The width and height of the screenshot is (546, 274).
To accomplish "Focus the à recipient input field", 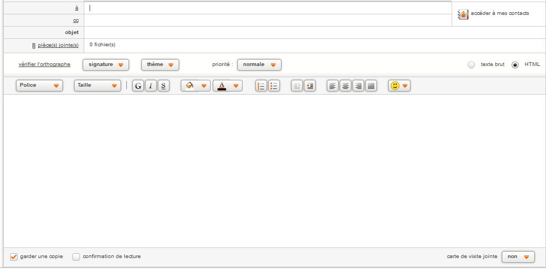I will tap(268, 8).
